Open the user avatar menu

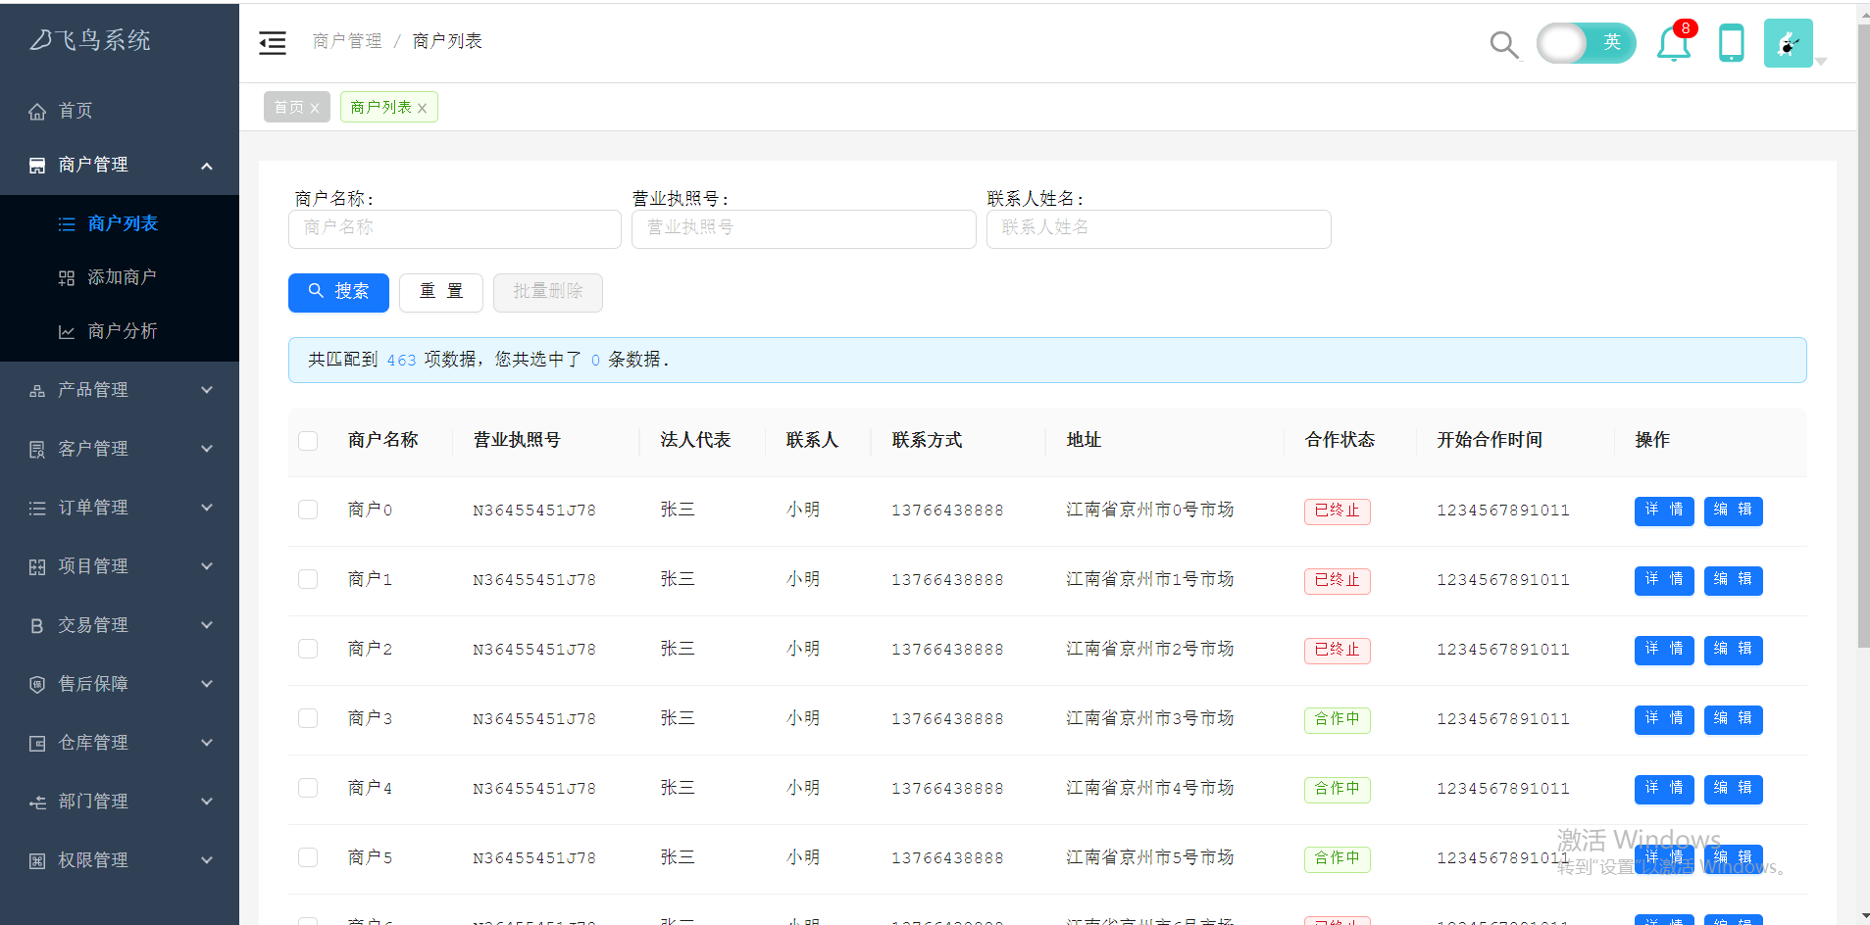1789,43
